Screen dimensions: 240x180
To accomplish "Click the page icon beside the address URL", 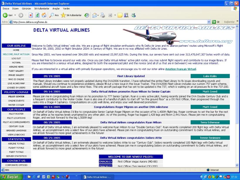I will [11, 22].
